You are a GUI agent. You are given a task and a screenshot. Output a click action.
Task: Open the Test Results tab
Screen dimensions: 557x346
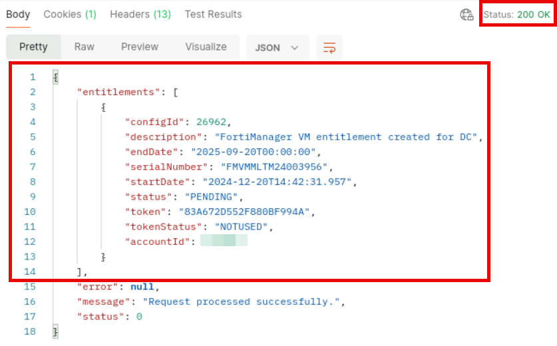(213, 15)
